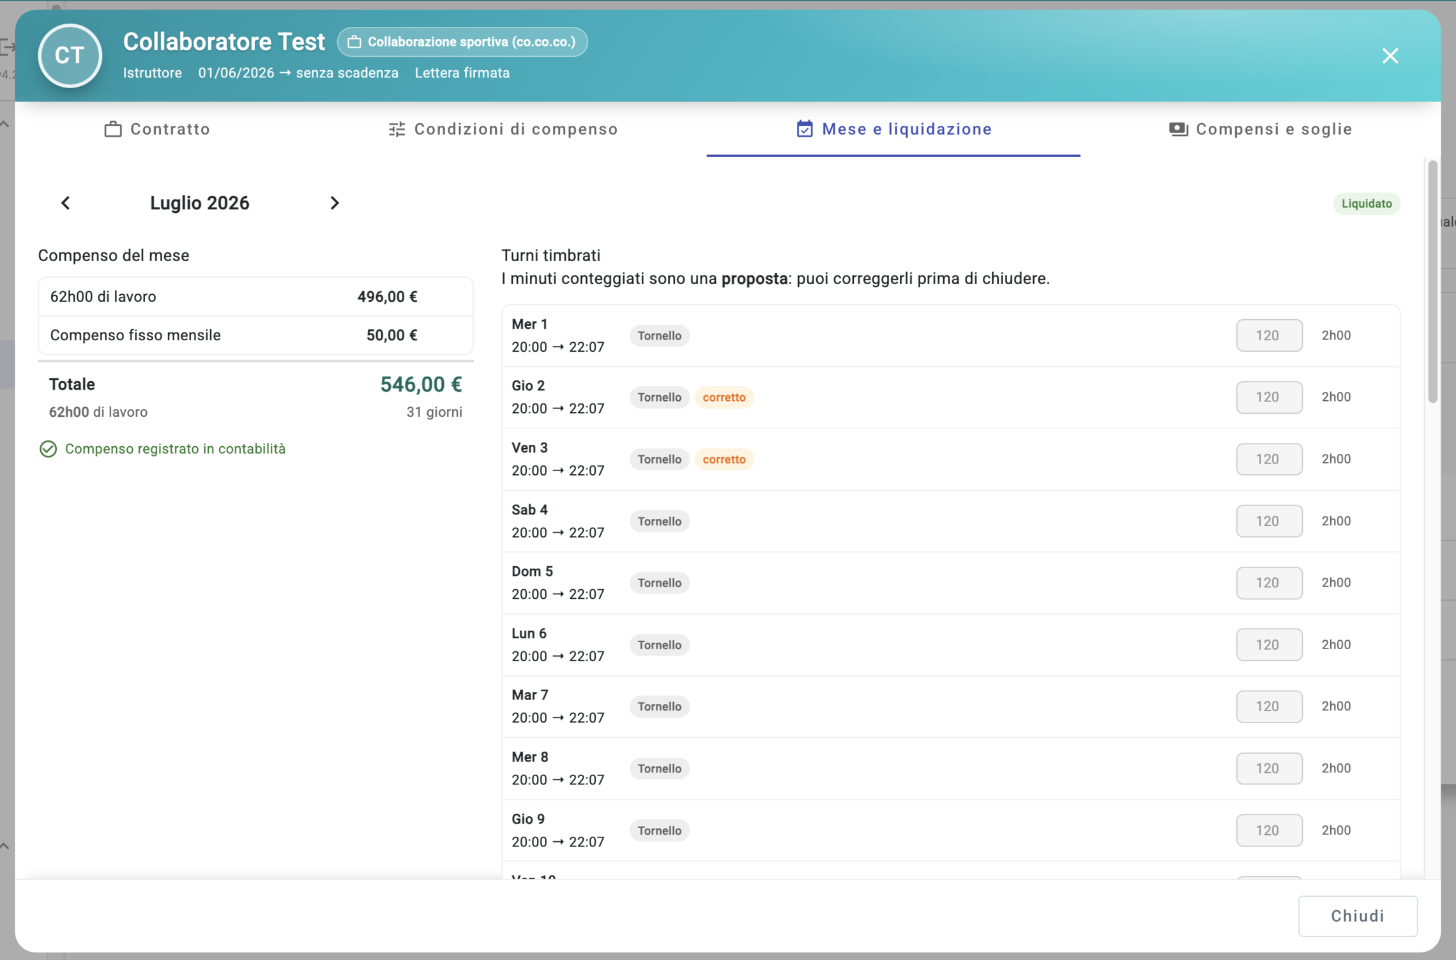Open the Contratto tab
This screenshot has width=1456, height=960.
pyautogui.click(x=157, y=129)
